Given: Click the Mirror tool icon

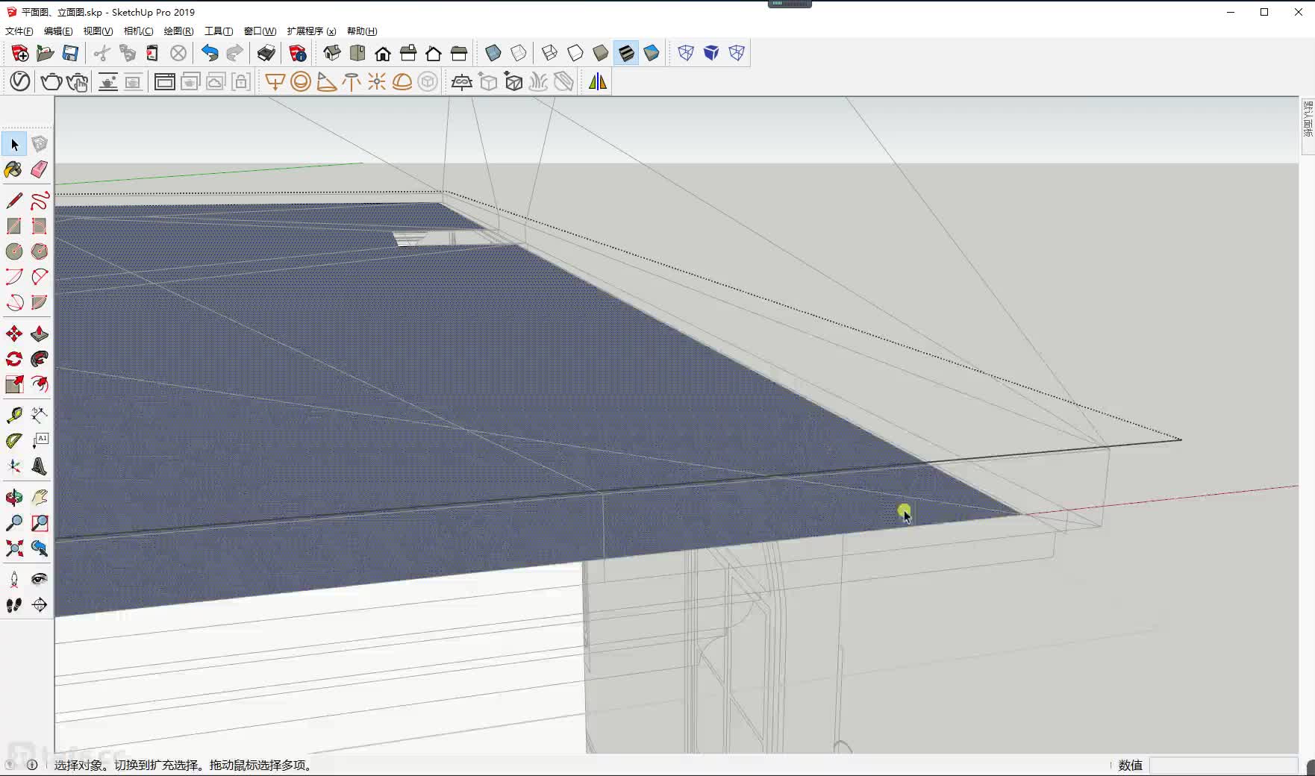Looking at the screenshot, I should 598,81.
